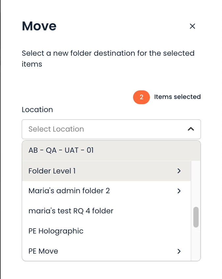The height and width of the screenshot is (279, 222).
Task: Choose Folder Level 1 as destination
Action: [x=52, y=171]
